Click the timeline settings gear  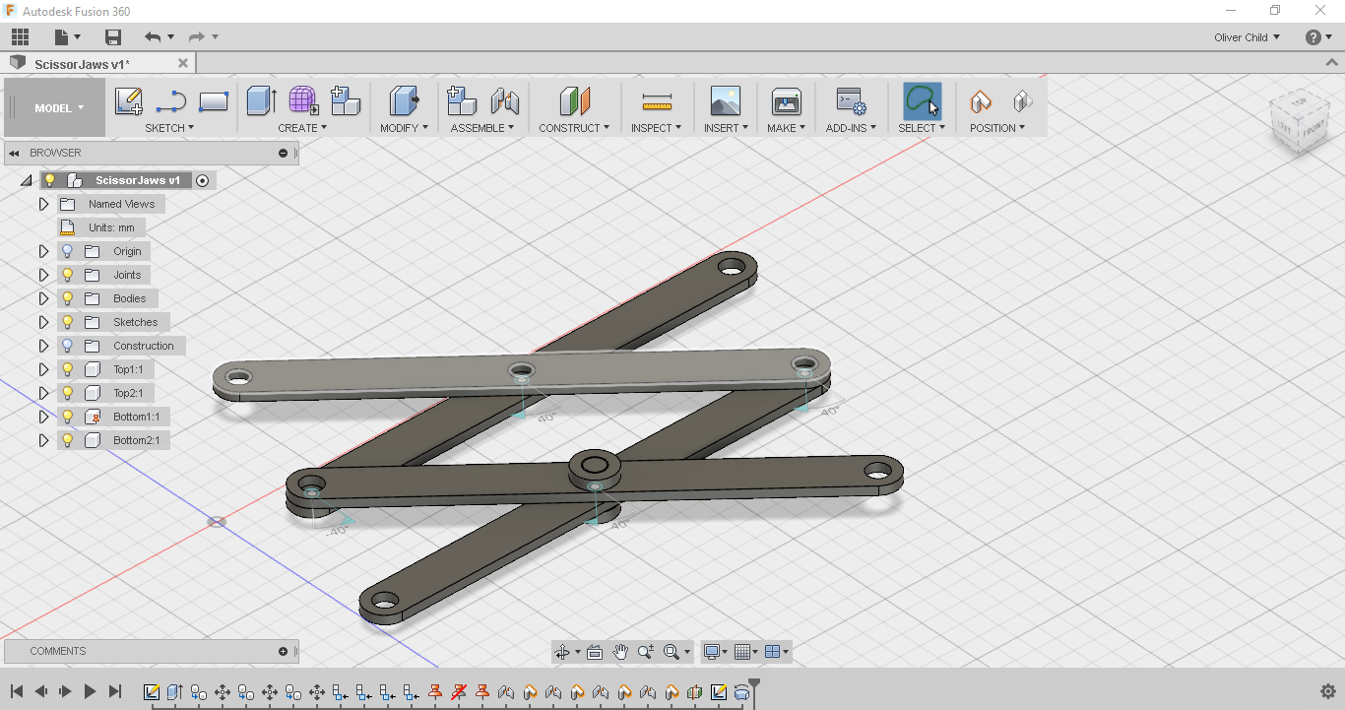pos(1327,692)
